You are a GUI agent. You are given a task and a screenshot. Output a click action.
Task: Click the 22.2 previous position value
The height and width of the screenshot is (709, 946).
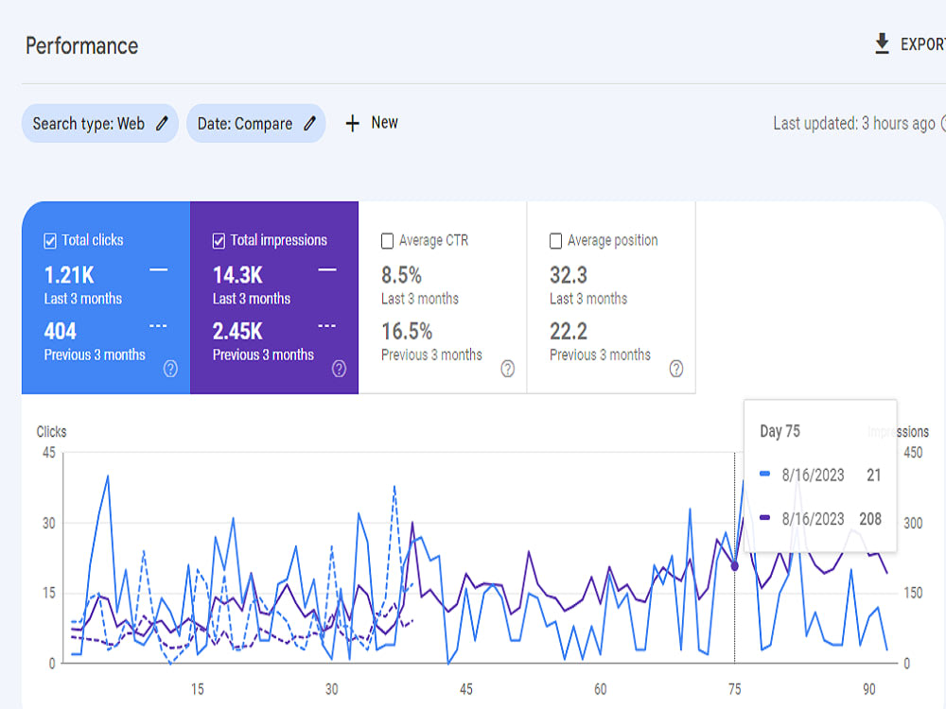(569, 331)
